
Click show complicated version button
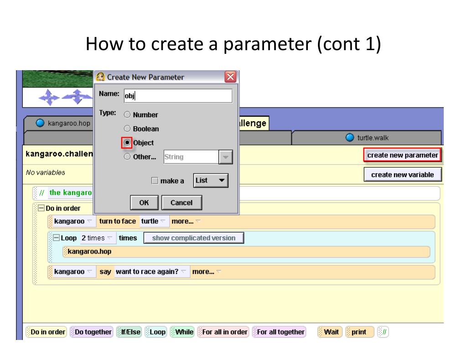coord(193,238)
